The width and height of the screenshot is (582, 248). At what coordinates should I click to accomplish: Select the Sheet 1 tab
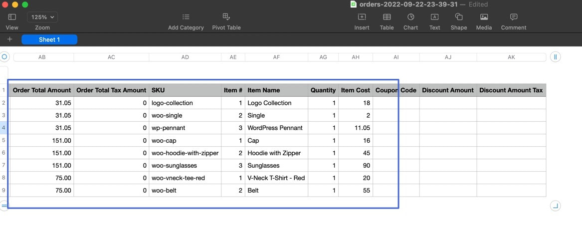(49, 40)
